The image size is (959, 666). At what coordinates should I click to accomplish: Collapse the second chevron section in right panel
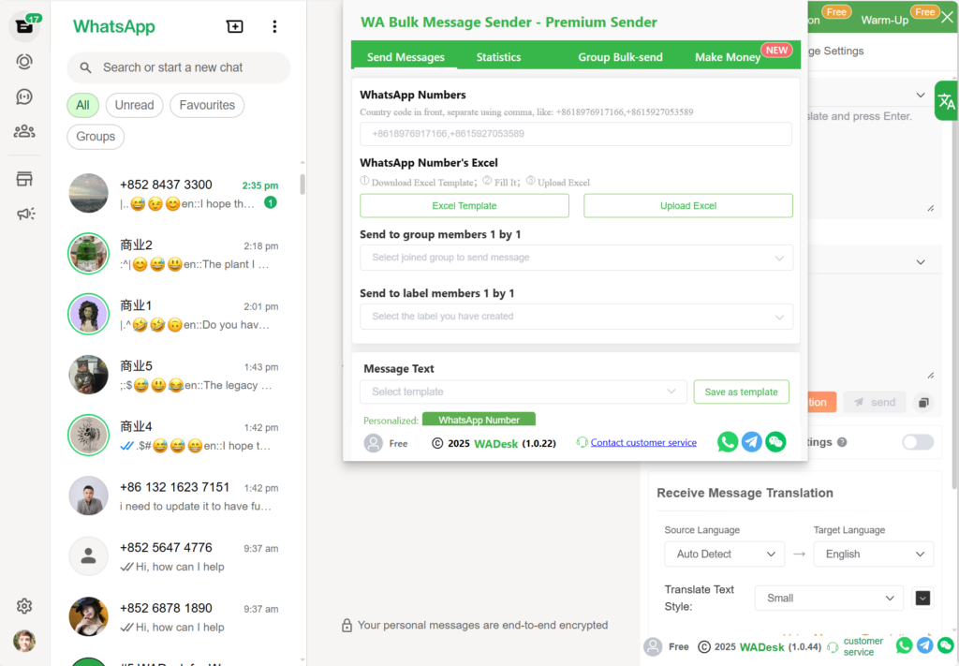click(x=921, y=262)
